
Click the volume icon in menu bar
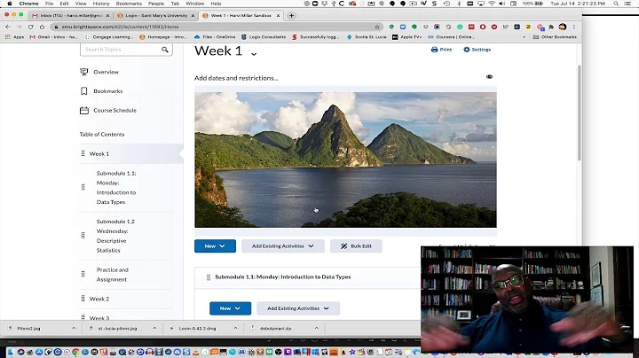(502, 4)
